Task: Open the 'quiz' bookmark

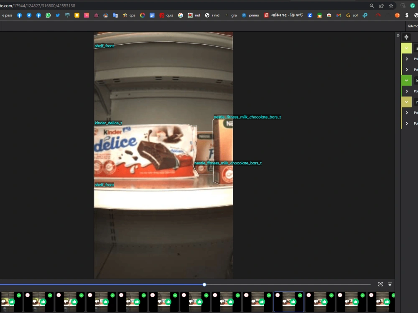Action: click(x=166, y=15)
